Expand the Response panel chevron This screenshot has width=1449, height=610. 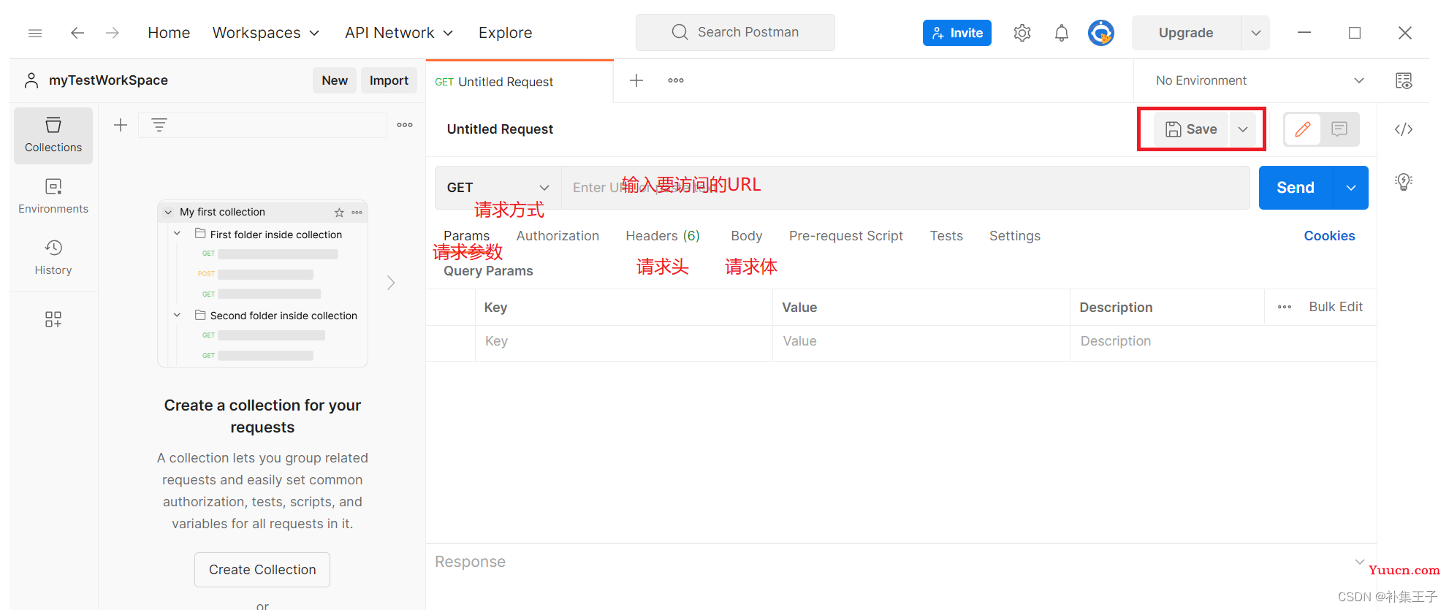point(1360,562)
